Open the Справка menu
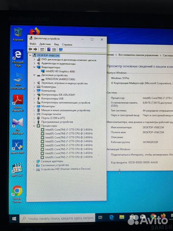Viewport: 173px width, 231px height. (x=67, y=44)
